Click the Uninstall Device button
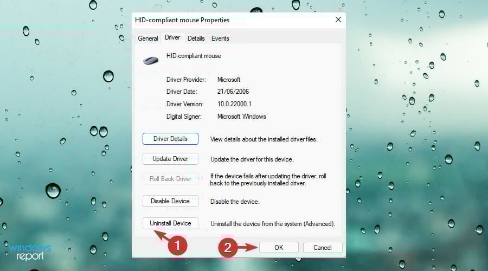This screenshot has height=271, width=488. click(x=170, y=223)
